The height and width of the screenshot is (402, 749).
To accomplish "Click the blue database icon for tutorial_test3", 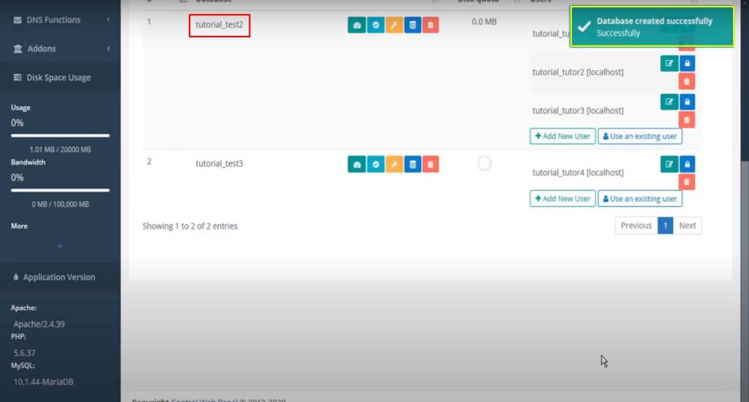I will pyautogui.click(x=413, y=164).
